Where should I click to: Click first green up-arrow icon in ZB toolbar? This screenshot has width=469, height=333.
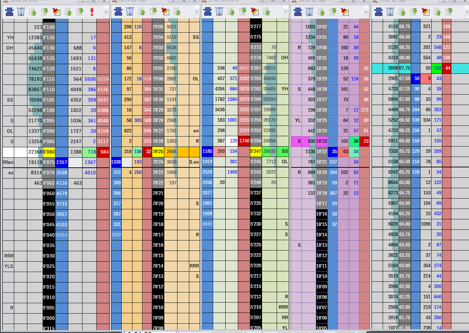(x=142, y=12)
